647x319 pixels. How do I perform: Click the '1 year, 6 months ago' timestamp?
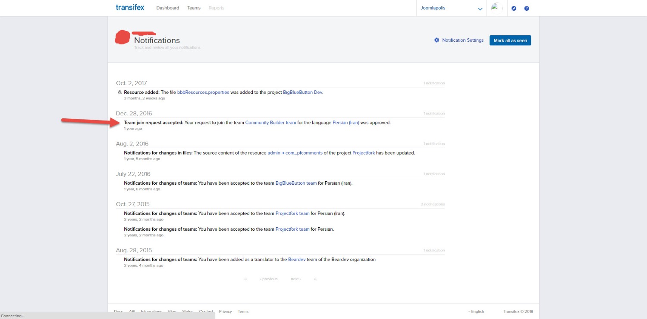pyautogui.click(x=142, y=189)
